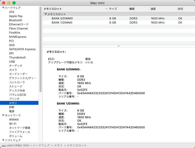Select オーディオ in the sidebar
The width and height of the screenshot is (195, 148).
click(16, 66)
